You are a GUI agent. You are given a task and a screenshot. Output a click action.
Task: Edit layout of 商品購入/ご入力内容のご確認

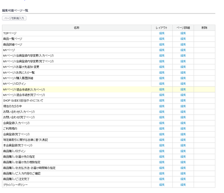tap(162, 174)
